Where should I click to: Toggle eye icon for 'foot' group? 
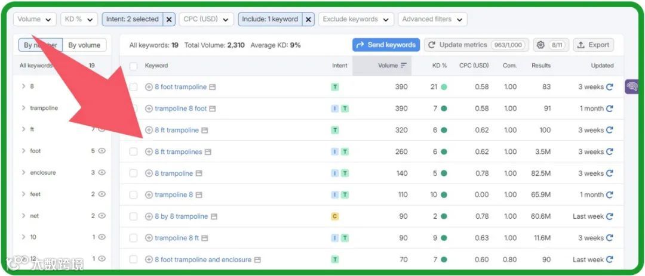tap(102, 151)
